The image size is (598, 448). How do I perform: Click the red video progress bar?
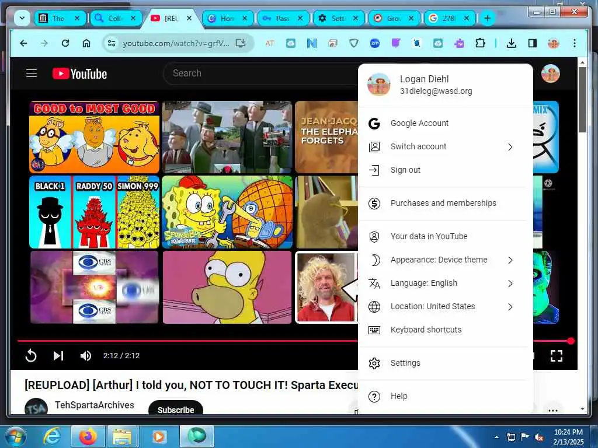click(187, 341)
